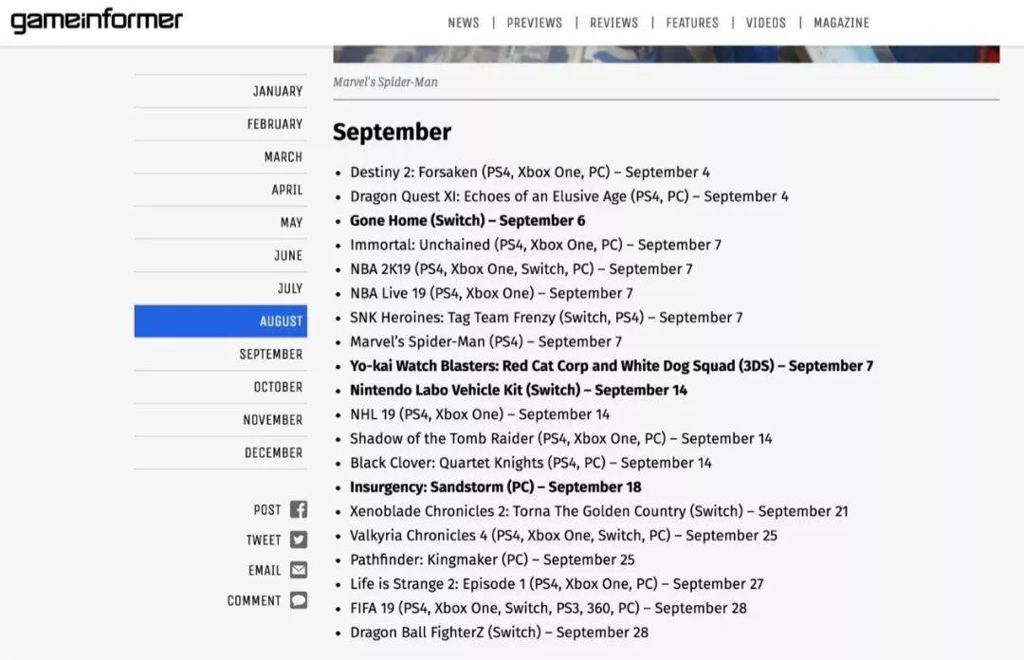Click the POST share label
The image size is (1024, 660).
point(267,510)
